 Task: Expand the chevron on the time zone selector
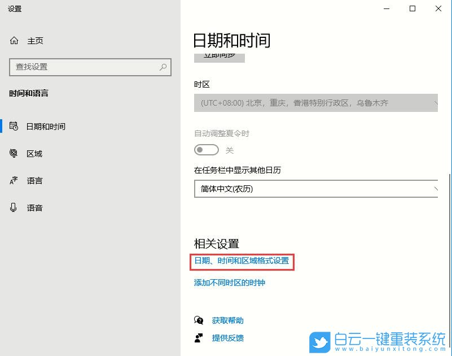coord(437,103)
